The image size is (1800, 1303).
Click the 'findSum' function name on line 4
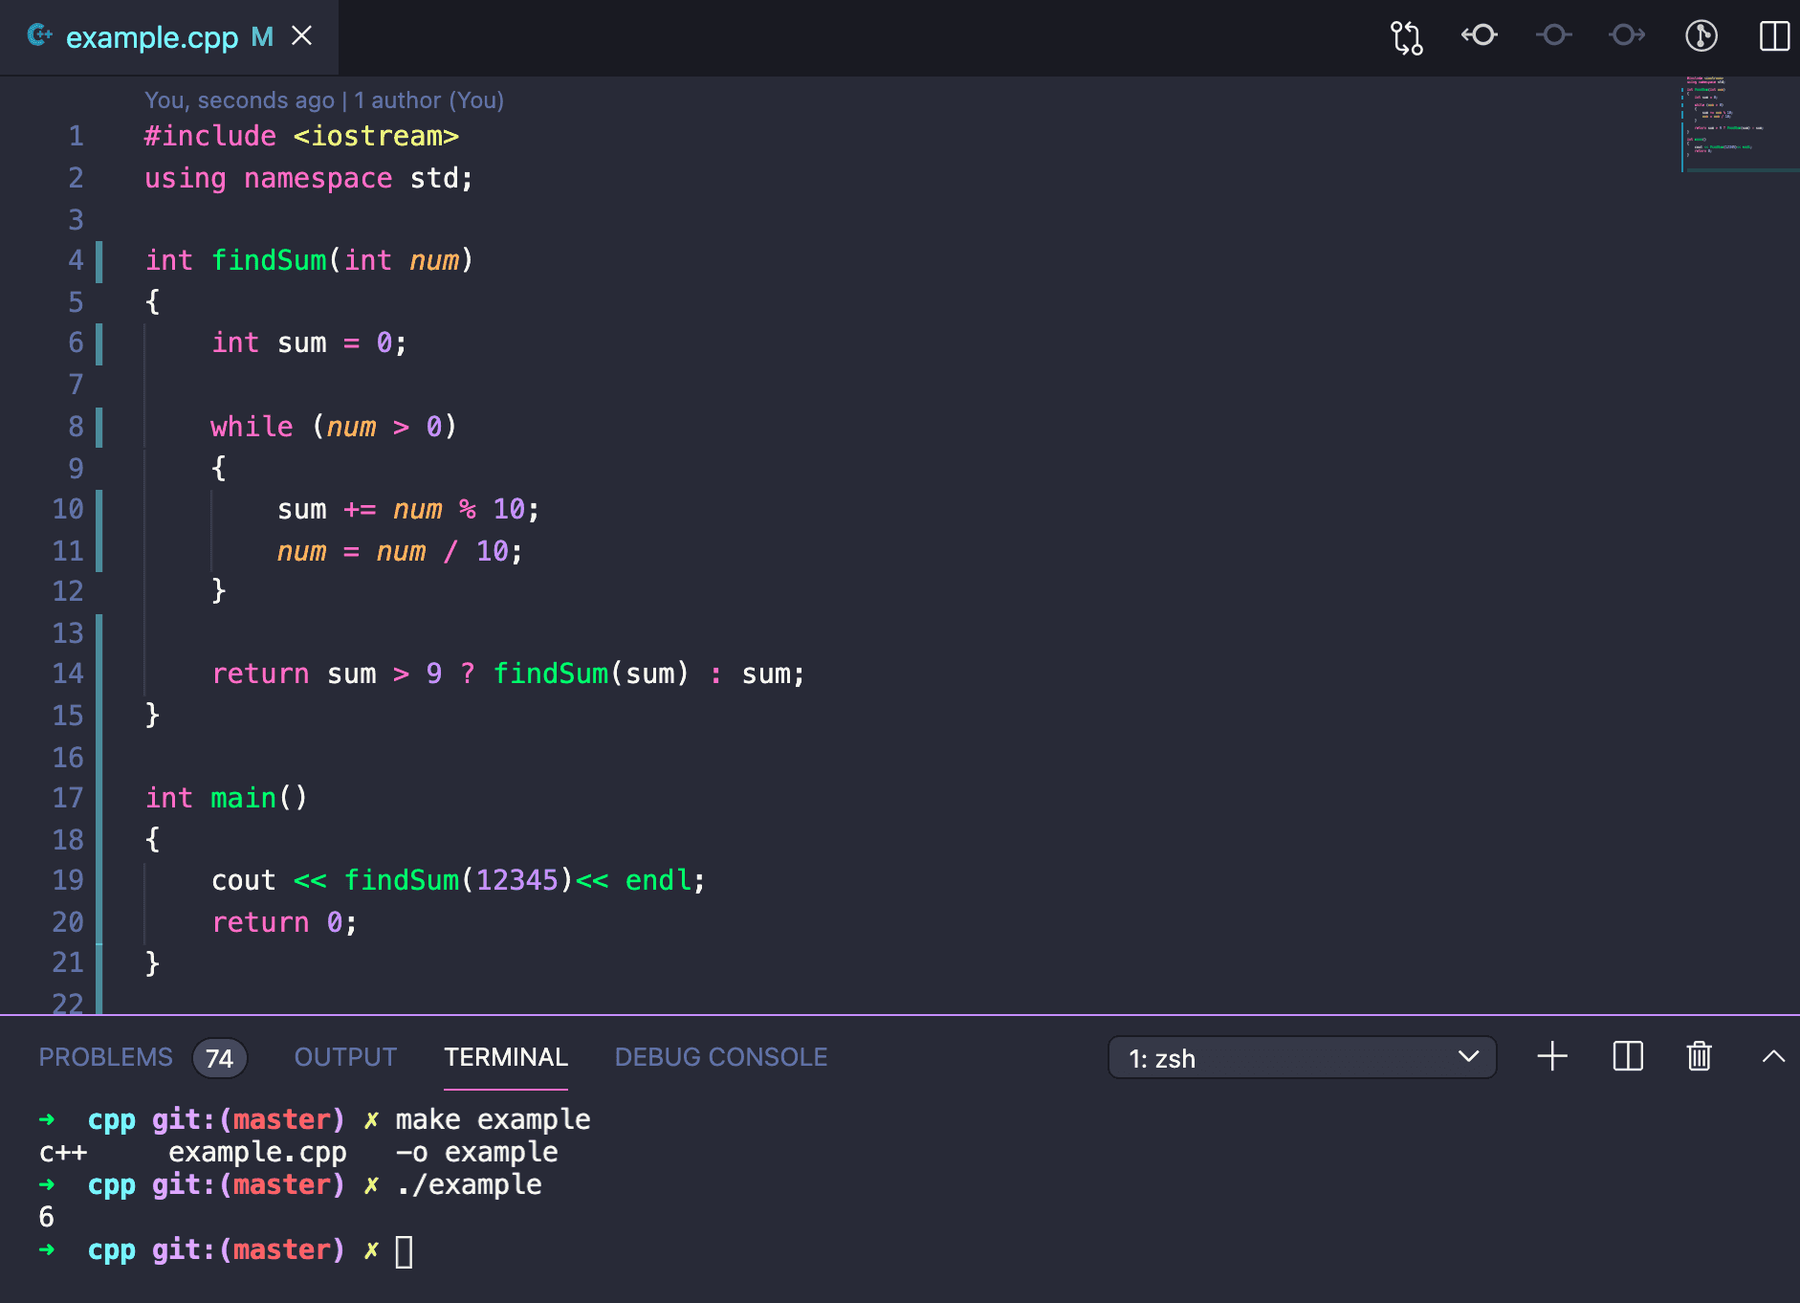(x=269, y=260)
